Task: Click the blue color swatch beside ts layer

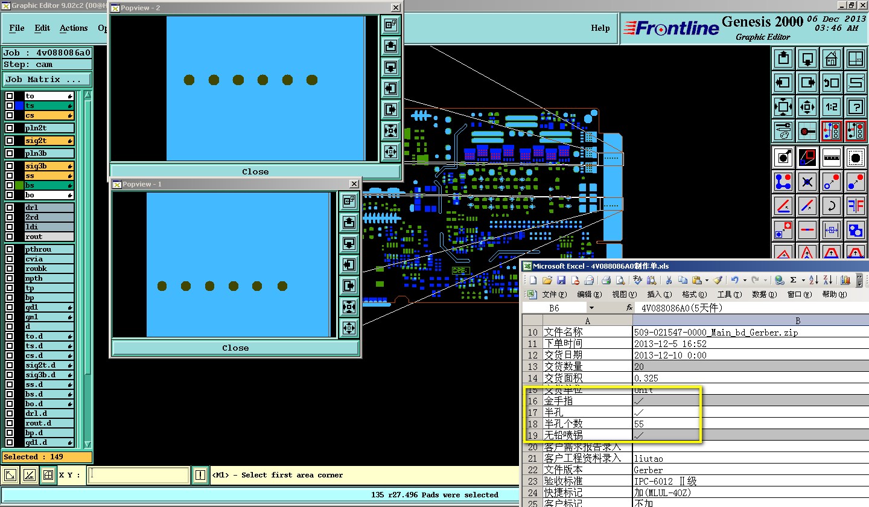Action: pos(19,106)
